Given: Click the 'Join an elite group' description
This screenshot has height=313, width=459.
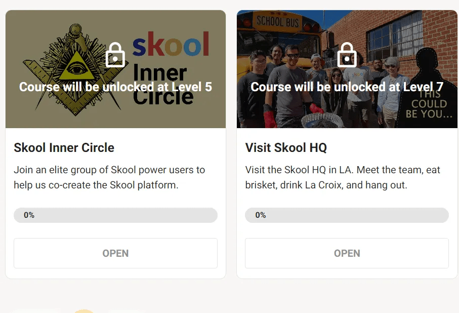Looking at the screenshot, I should tap(109, 177).
